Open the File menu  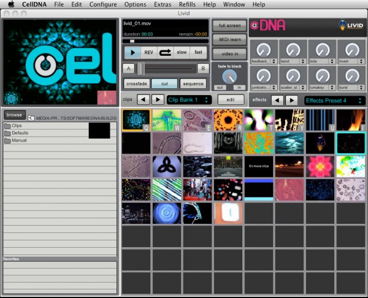click(x=59, y=4)
